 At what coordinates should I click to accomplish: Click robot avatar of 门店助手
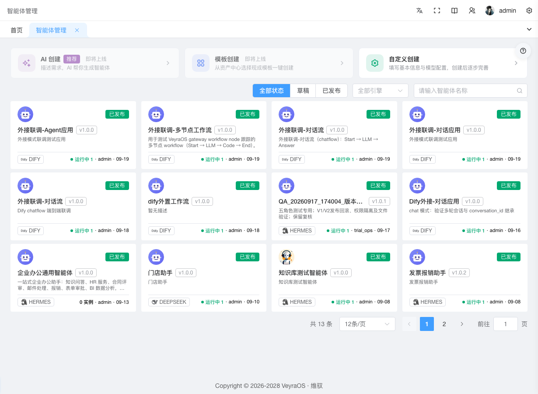pyautogui.click(x=156, y=257)
